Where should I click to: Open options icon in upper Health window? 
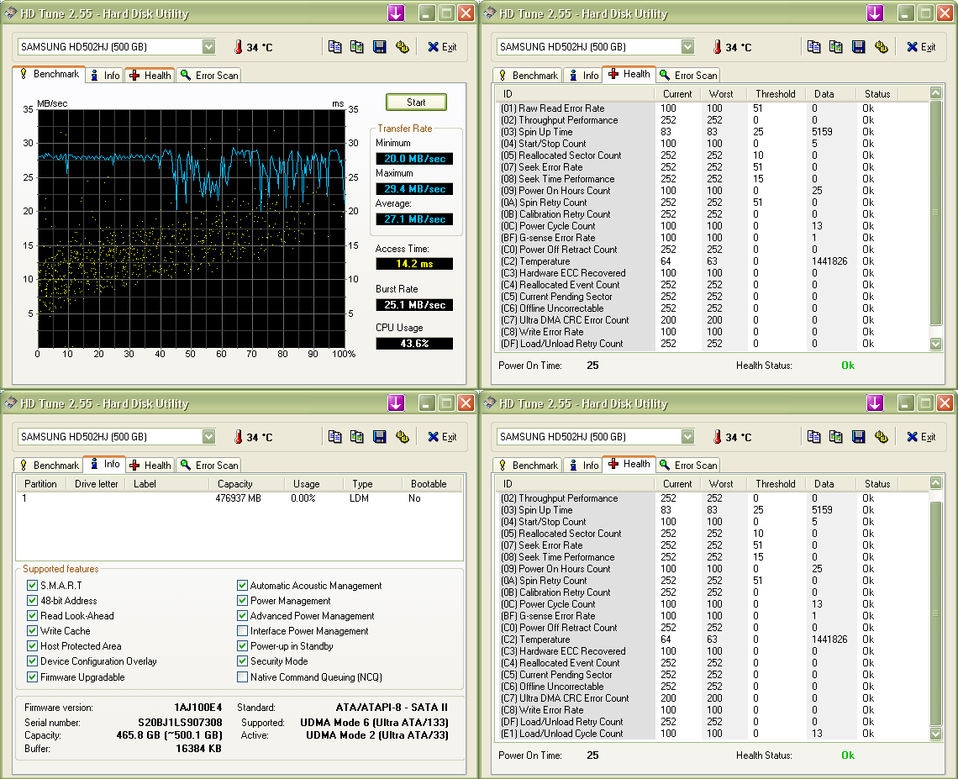pos(881,46)
